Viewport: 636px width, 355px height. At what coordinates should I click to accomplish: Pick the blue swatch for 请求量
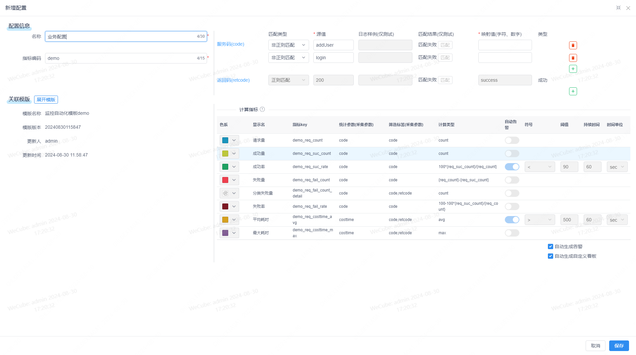225,140
